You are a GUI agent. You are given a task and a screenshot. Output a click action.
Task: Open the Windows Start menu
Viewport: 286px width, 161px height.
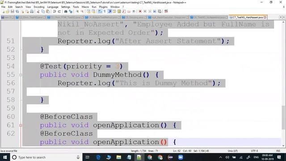pos(5,157)
